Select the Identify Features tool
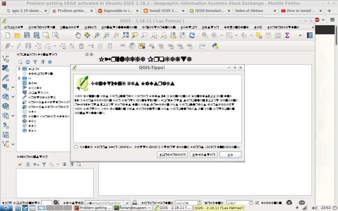 (205, 35)
